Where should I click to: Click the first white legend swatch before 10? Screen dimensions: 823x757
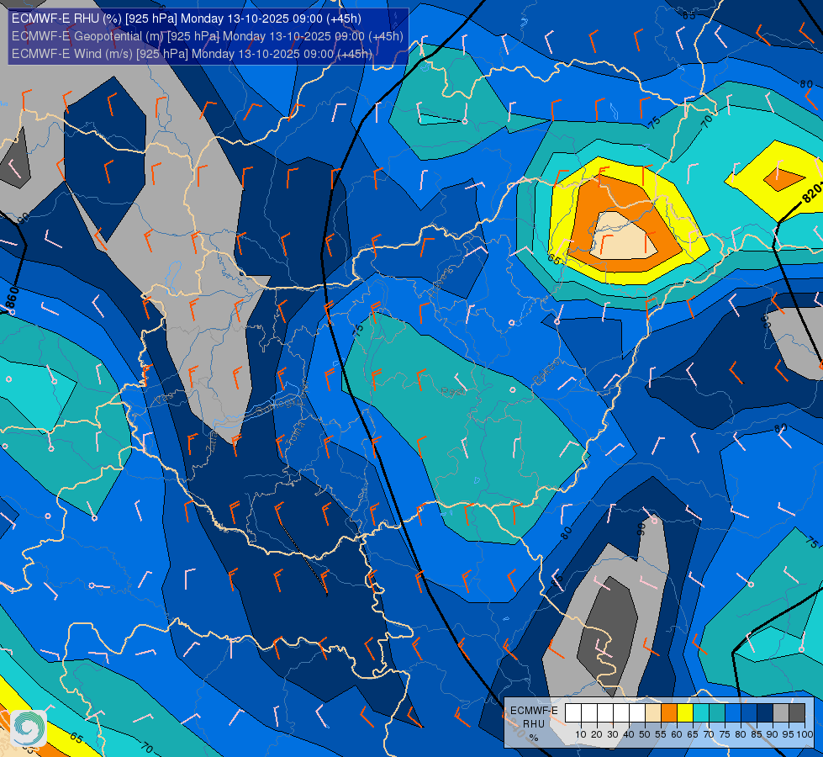tap(573, 713)
